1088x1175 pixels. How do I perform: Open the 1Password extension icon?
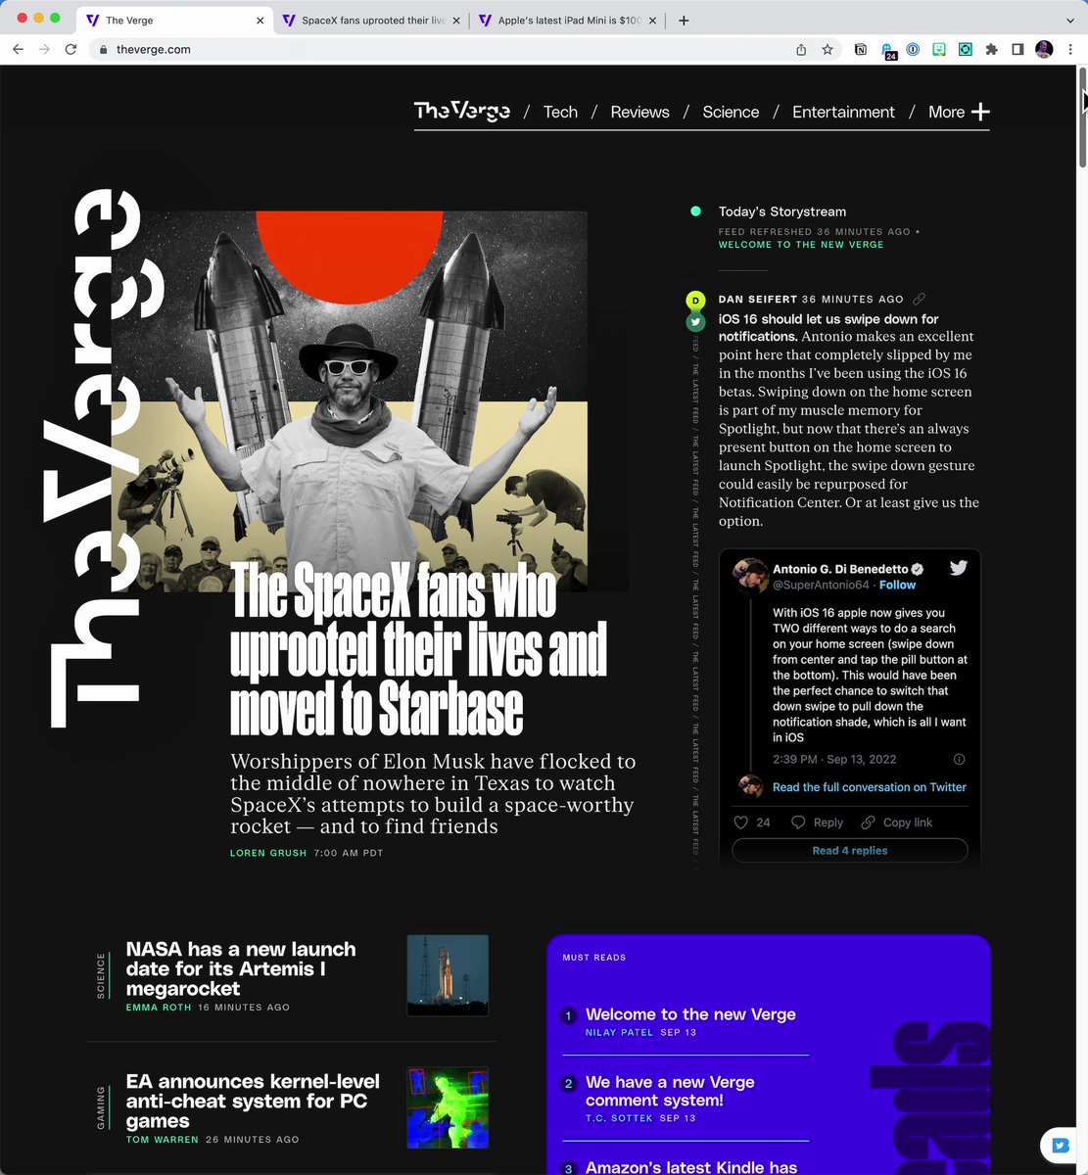pos(913,49)
